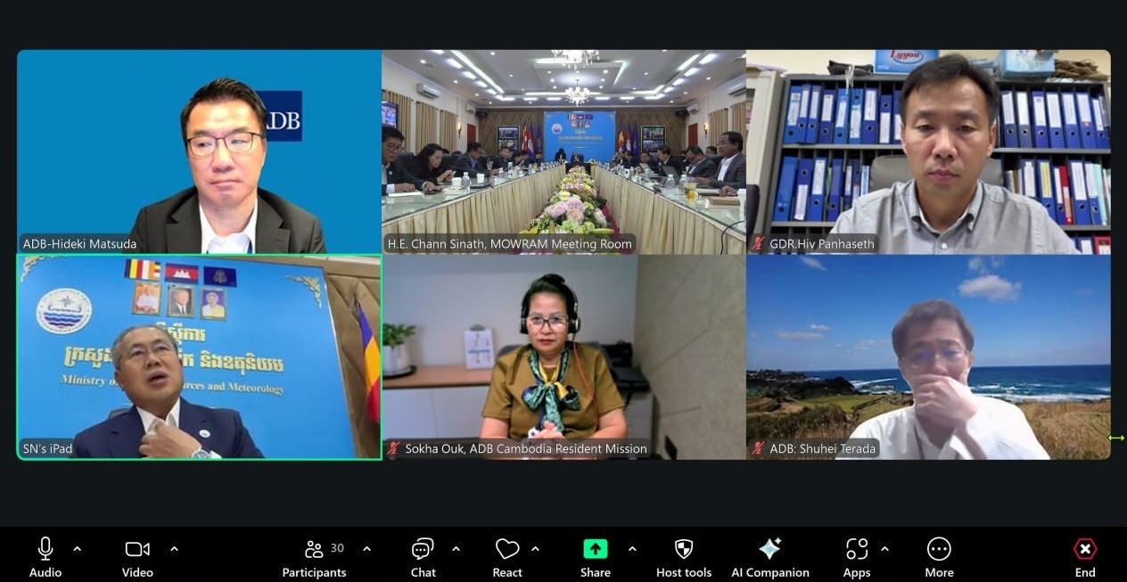Click the SN's iPad active speaker tile
The width and height of the screenshot is (1127, 582).
199,357
